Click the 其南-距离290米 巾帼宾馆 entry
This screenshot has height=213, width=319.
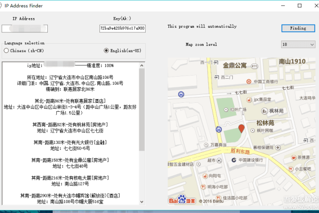[70, 195]
